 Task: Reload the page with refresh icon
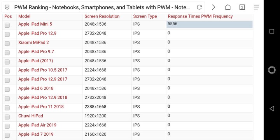click(x=199, y=7)
